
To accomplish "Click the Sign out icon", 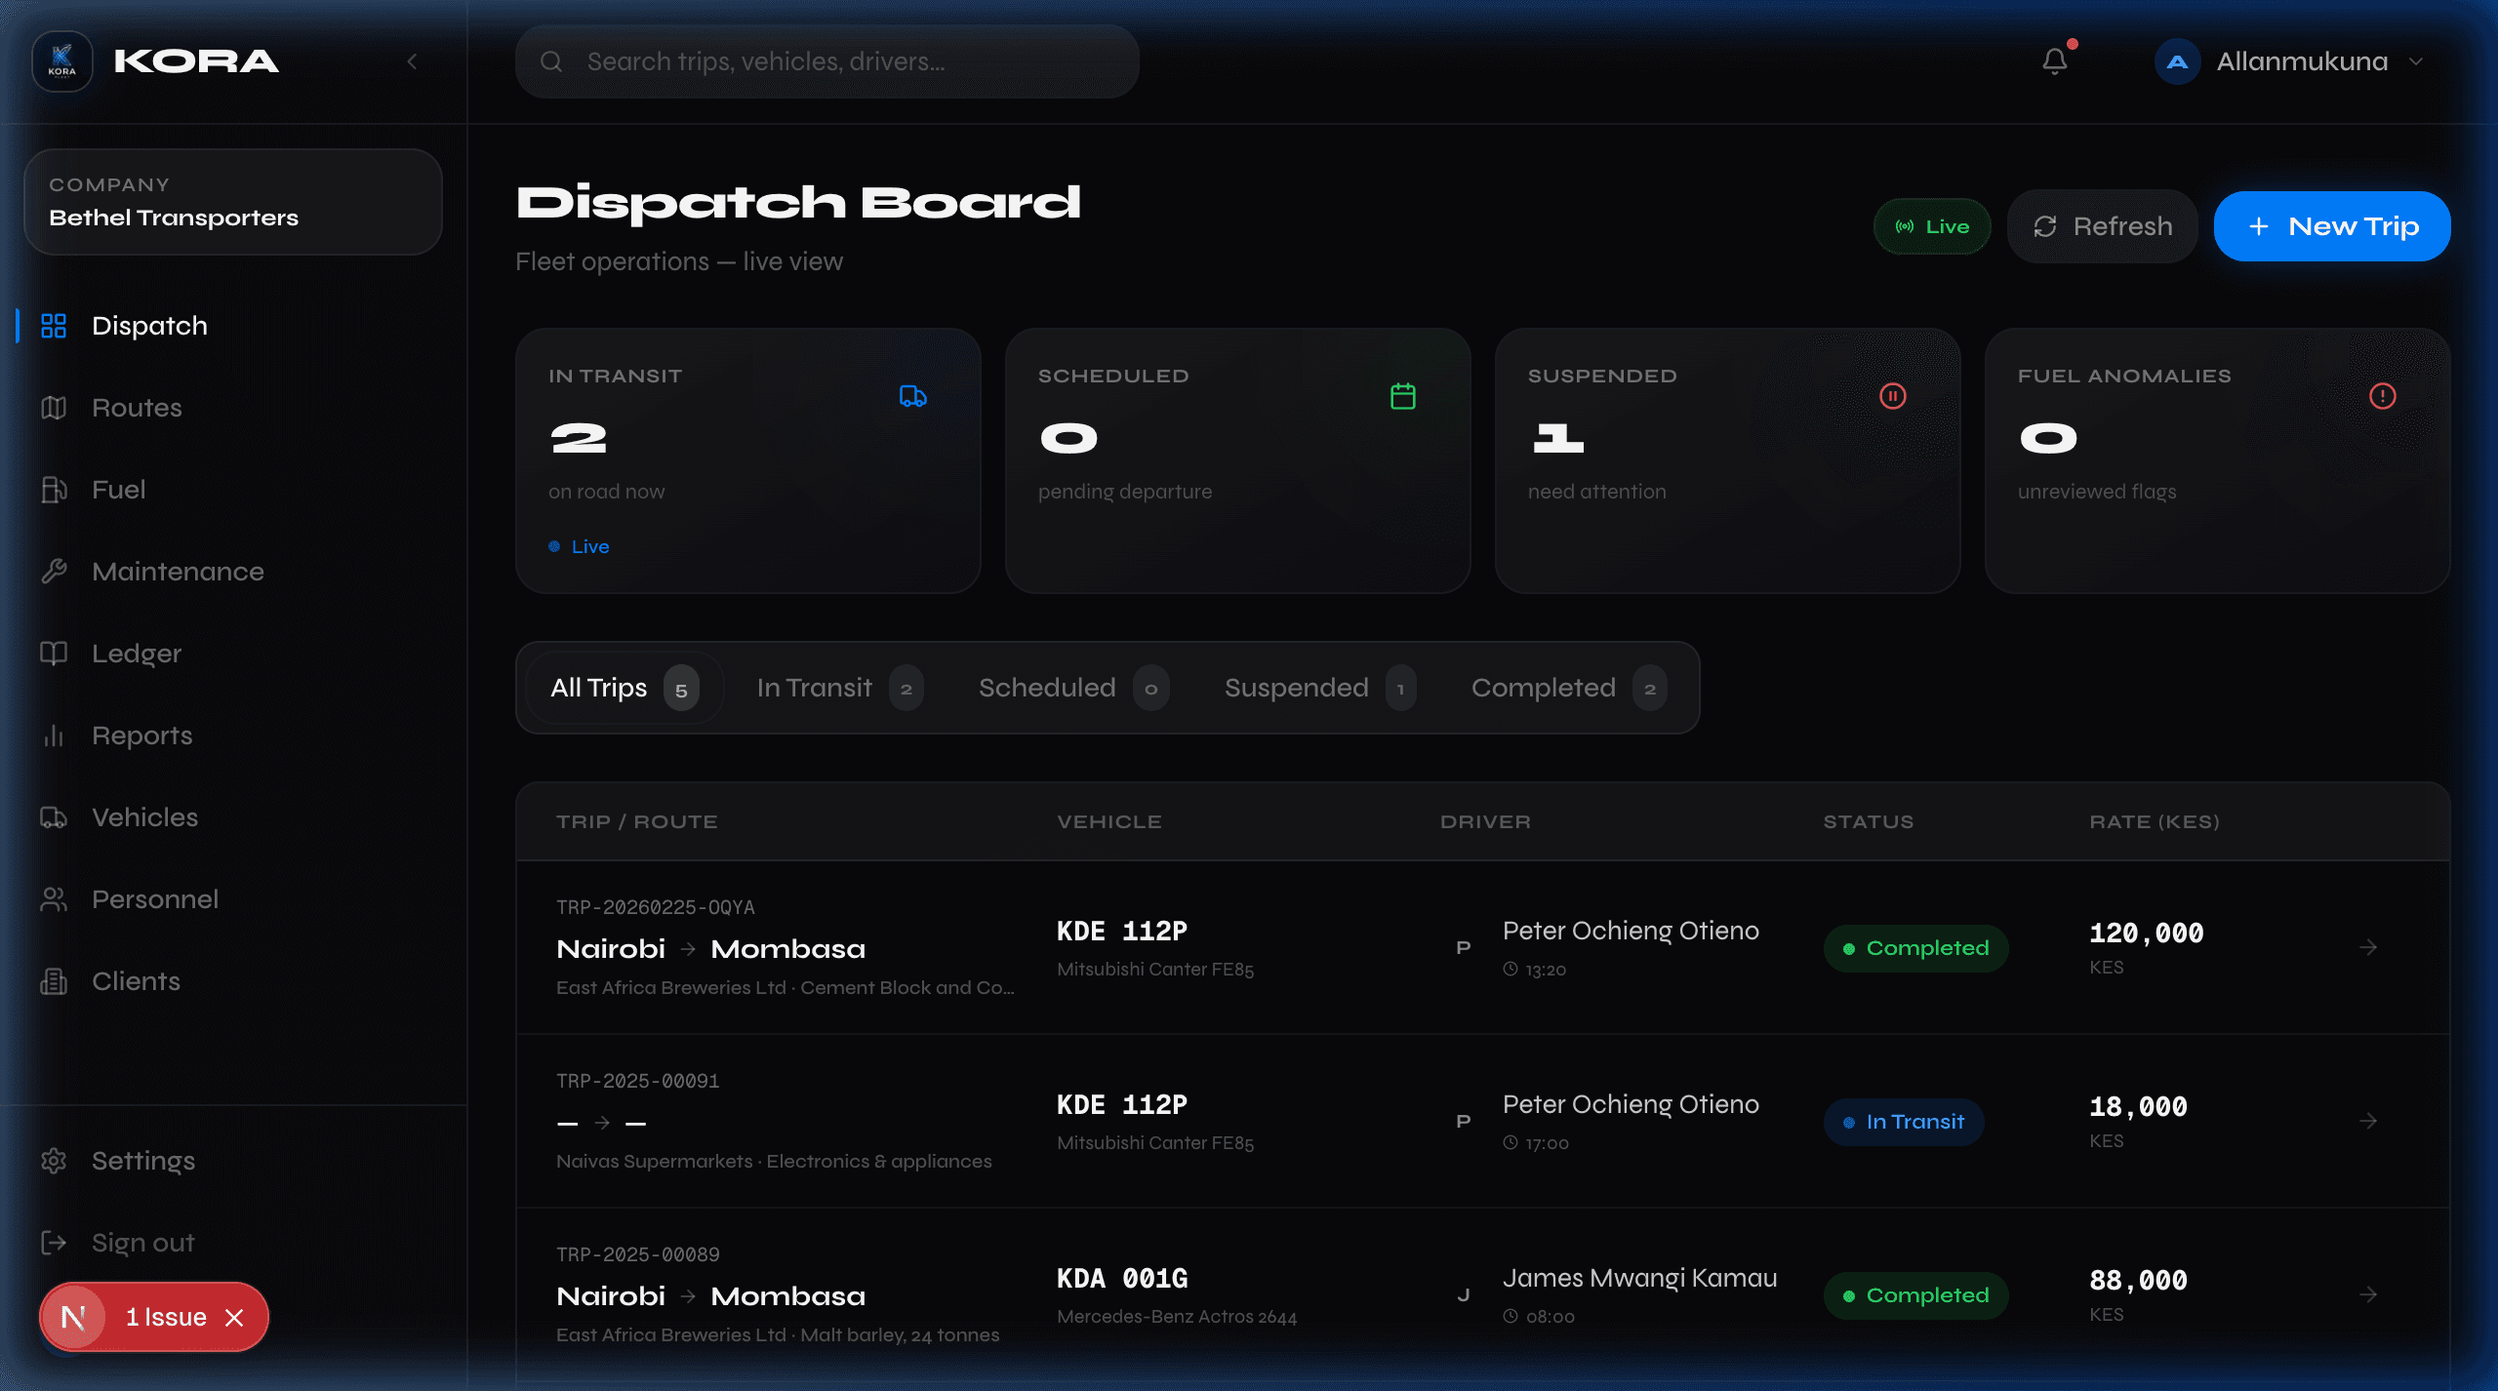I will (x=54, y=1243).
